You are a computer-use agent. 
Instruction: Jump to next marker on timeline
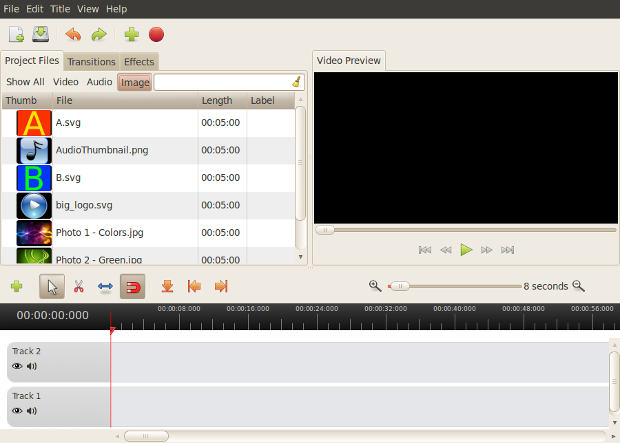pos(220,286)
